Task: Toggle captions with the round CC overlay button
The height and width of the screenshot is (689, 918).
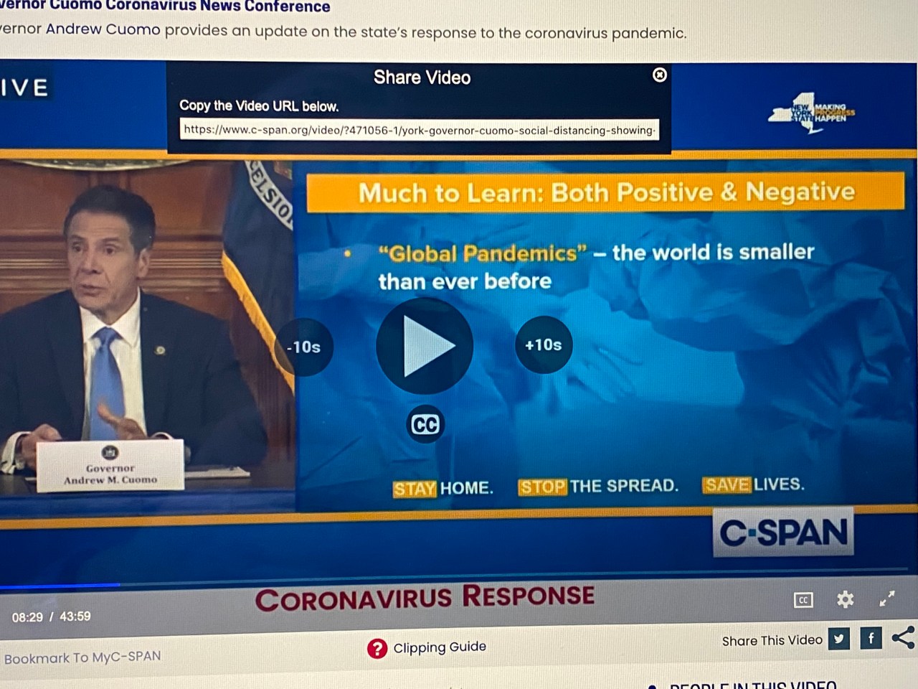Action: coord(425,424)
